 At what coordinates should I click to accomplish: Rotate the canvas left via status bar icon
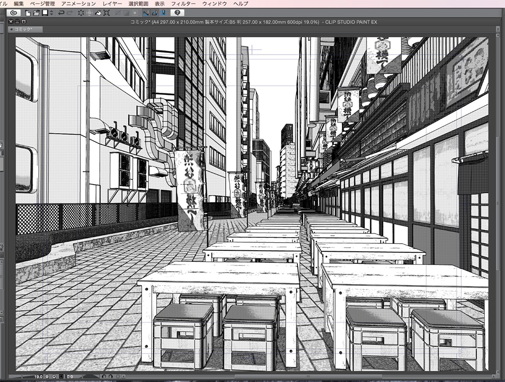tap(105, 376)
